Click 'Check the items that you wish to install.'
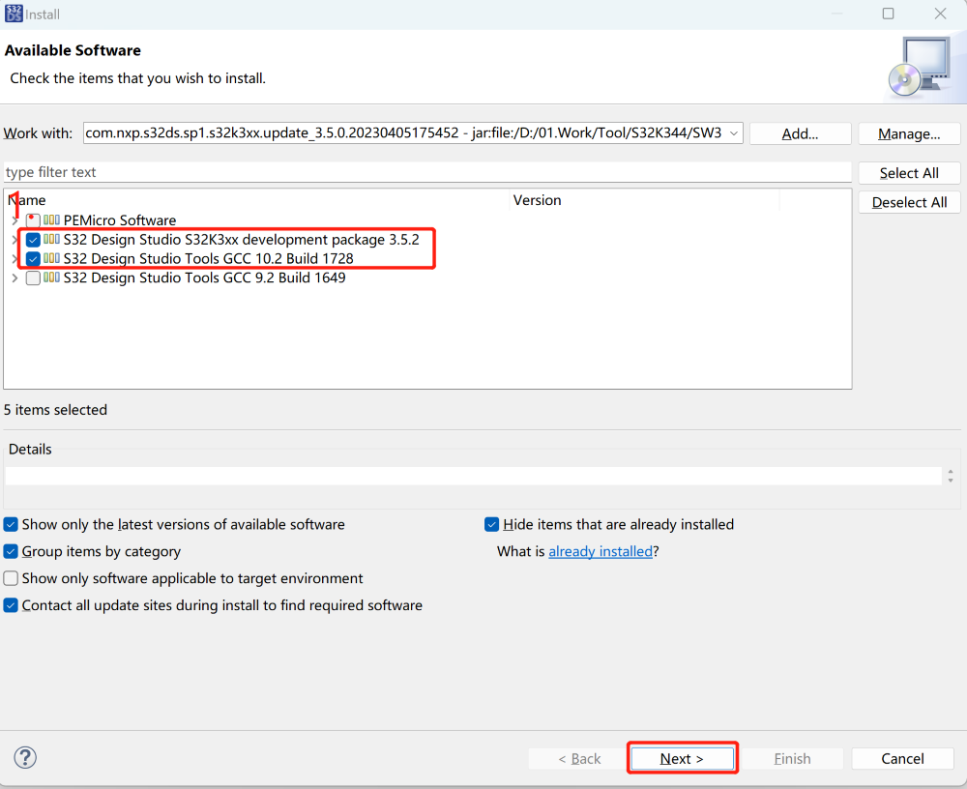The width and height of the screenshot is (967, 789). coord(137,78)
